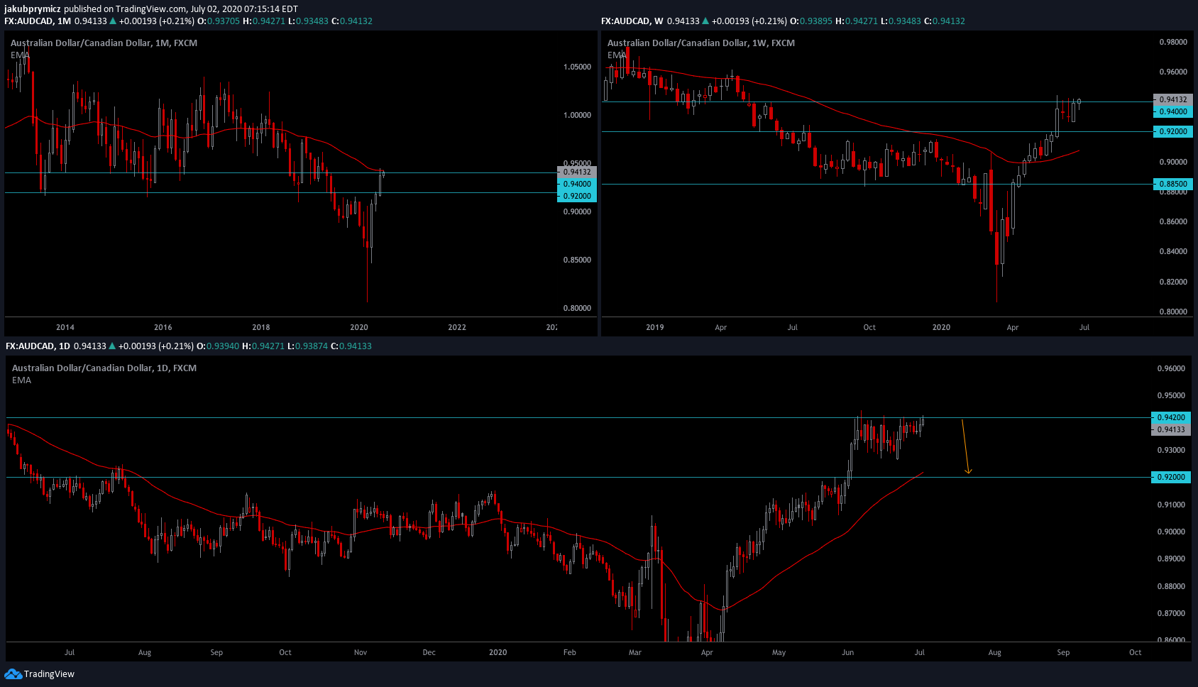The height and width of the screenshot is (687, 1198).
Task: Click the cyan 0.94000 level tag on weekly chart
Action: (x=1173, y=111)
